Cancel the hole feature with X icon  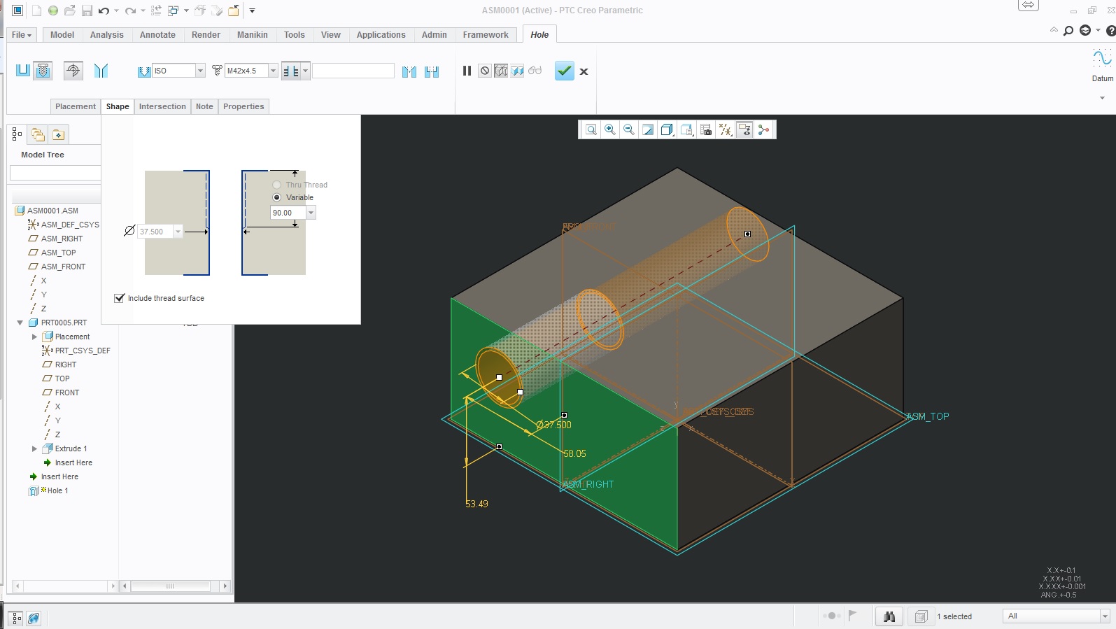(x=584, y=71)
